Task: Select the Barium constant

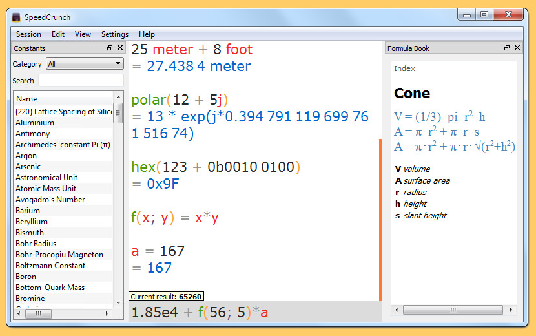Action: (63, 210)
